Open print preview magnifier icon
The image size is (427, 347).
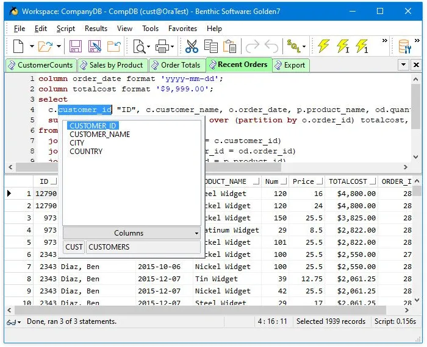pos(140,46)
